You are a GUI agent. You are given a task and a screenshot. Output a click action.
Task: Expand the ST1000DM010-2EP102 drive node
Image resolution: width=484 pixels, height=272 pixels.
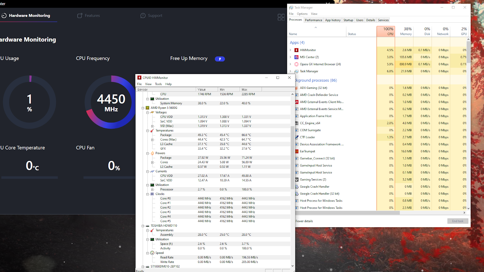[143, 267]
